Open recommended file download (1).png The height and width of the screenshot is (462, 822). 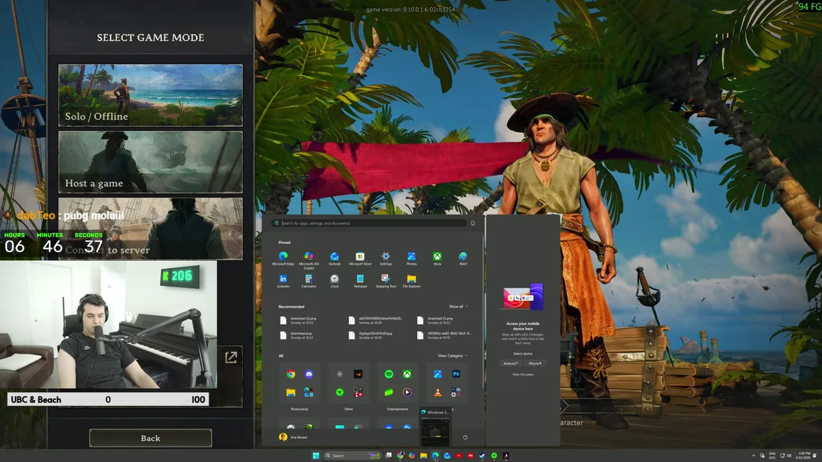tap(436, 320)
